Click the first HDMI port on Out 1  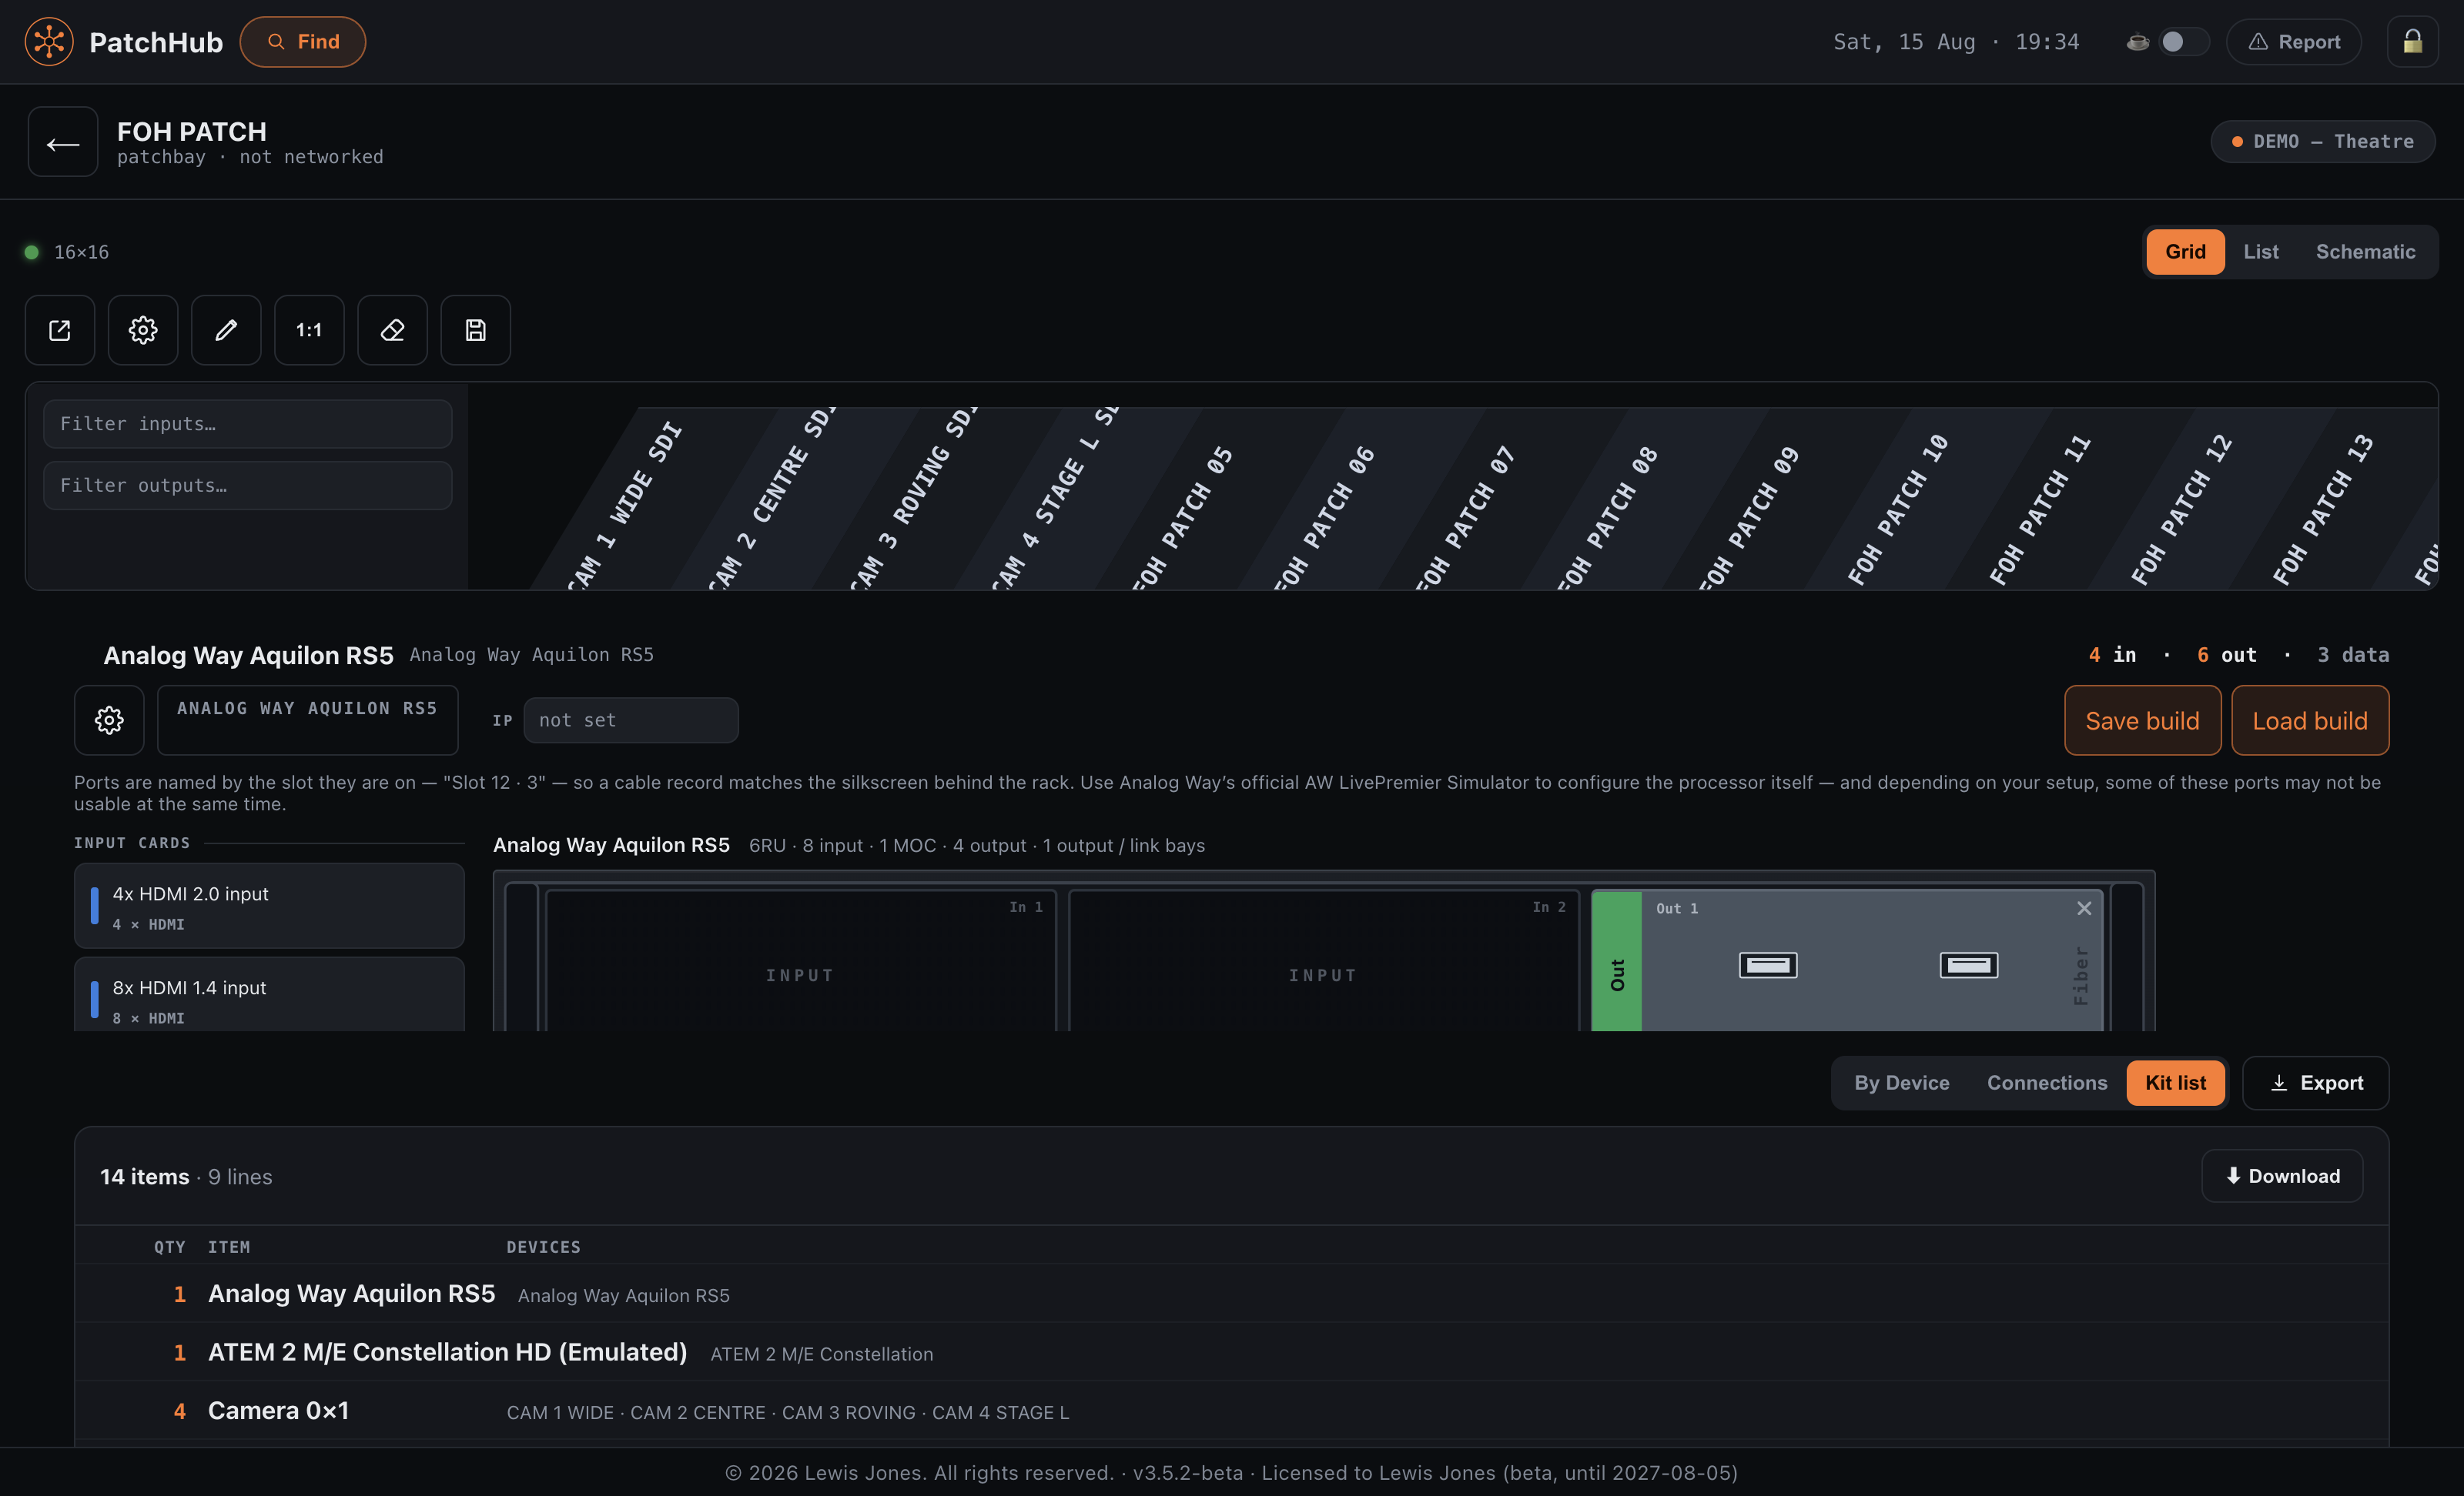point(1768,965)
